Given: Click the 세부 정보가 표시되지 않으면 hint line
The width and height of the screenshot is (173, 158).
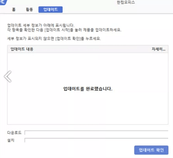Looking at the screenshot, I should [54, 38].
